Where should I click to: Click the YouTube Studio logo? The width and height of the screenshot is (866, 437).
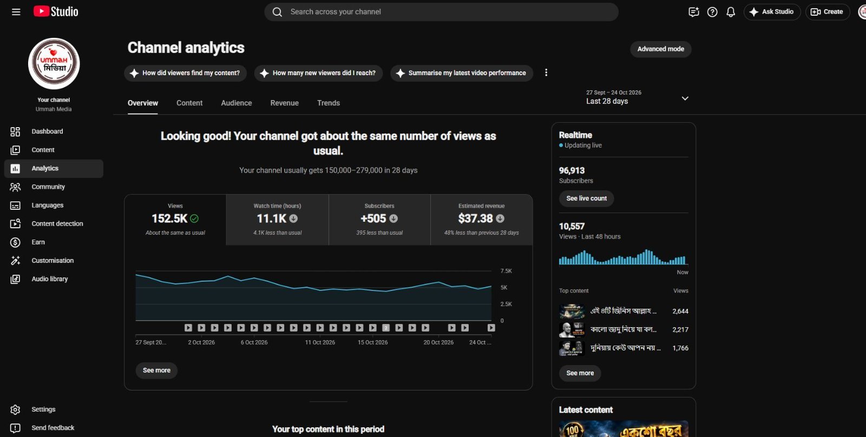pos(56,11)
